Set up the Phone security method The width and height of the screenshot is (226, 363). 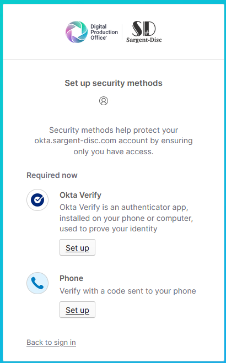[x=77, y=310]
